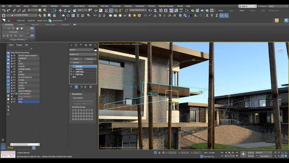Select the Rotate transform tool
Viewport: 289px width, 163px height.
65,10
